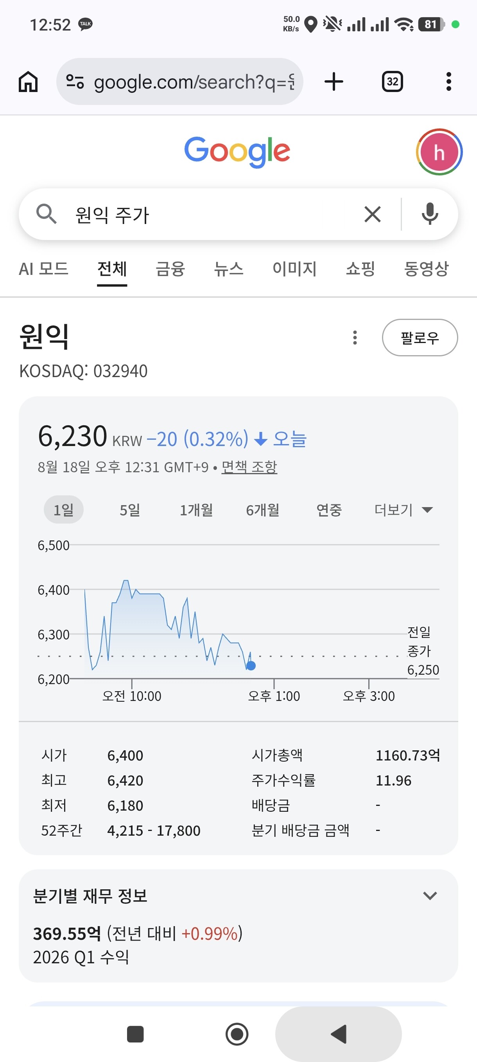Open the tab switcher showing 32 tabs

point(392,81)
